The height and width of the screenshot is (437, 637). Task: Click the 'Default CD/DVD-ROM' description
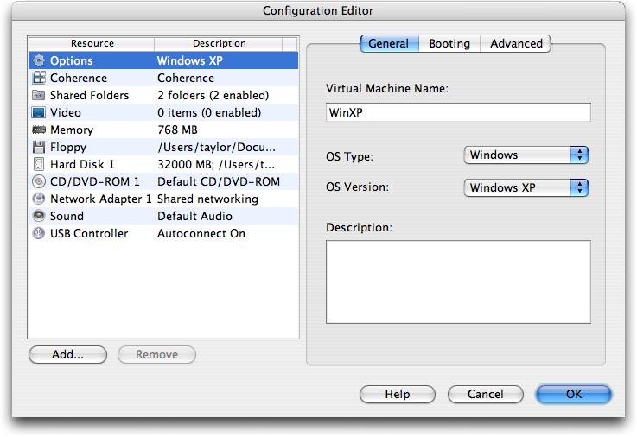click(219, 181)
